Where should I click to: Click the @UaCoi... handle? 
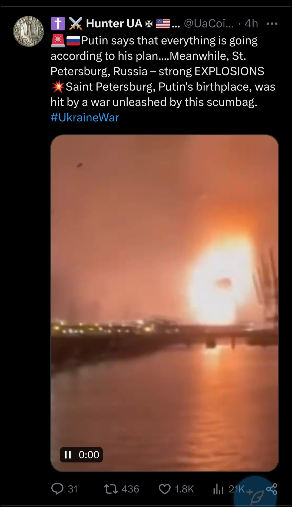209,24
